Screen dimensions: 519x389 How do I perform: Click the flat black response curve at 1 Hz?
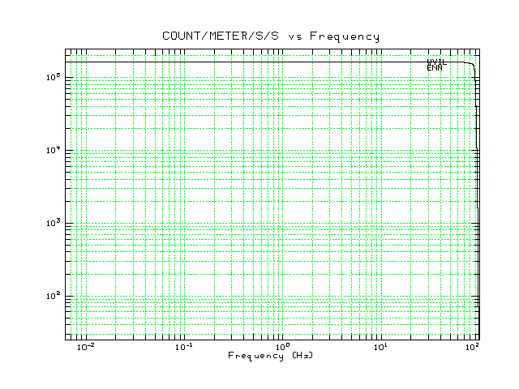[281, 62]
